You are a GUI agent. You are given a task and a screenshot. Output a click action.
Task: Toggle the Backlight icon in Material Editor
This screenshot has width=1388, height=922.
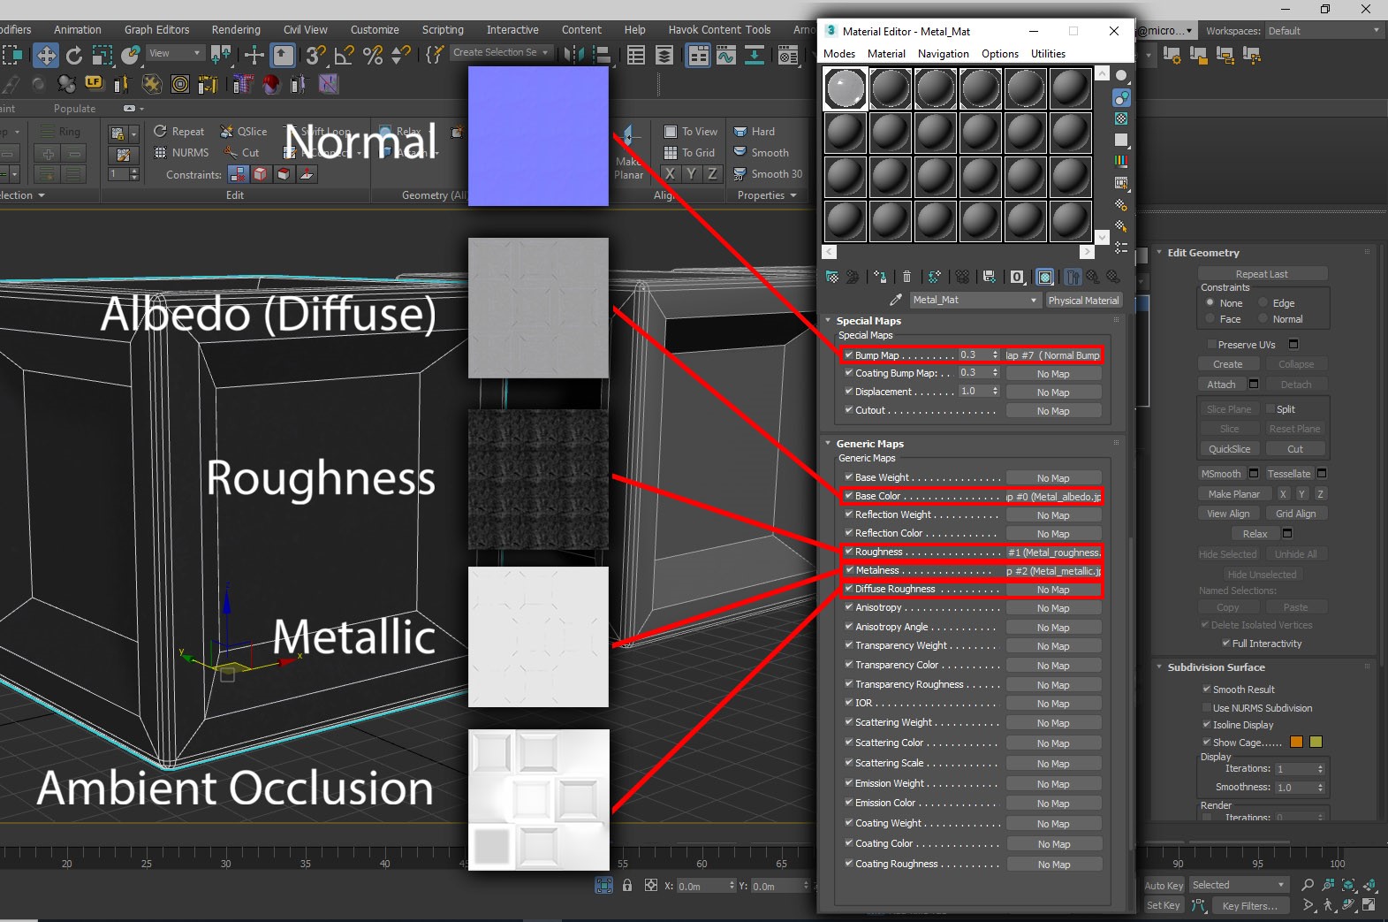click(x=1121, y=97)
